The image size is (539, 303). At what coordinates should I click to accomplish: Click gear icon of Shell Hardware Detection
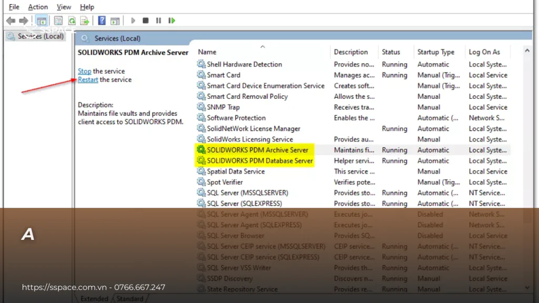point(201,64)
